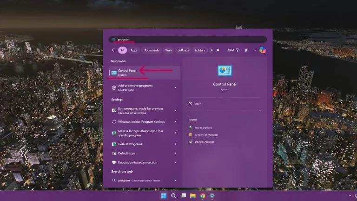Click the Windows Insider Program refresh icon
This screenshot has height=201, width=357.
coord(114,122)
